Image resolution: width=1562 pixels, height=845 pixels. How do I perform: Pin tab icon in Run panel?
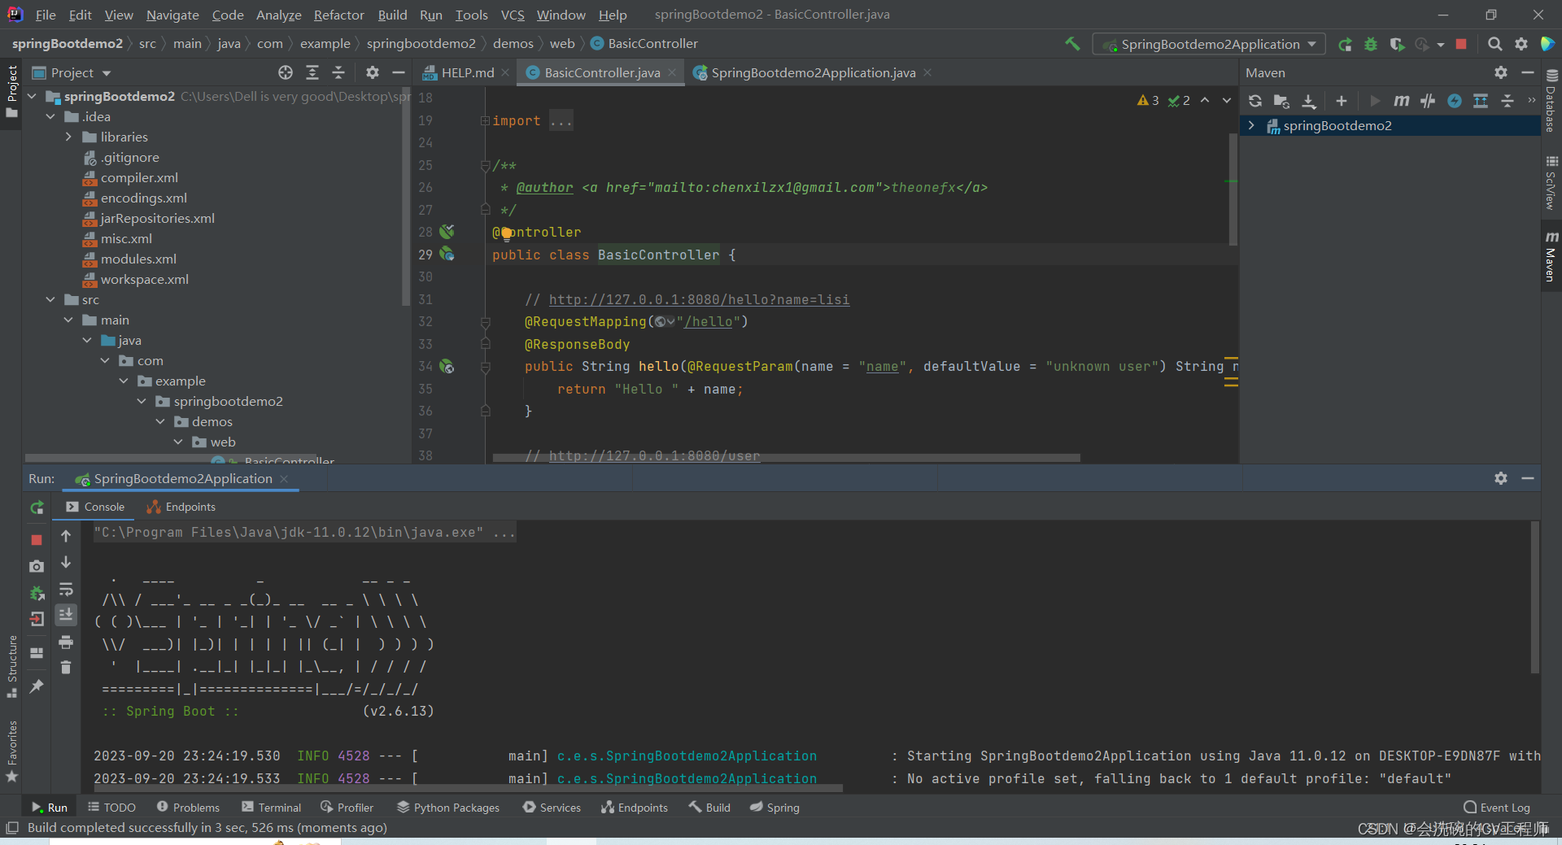coord(37,686)
